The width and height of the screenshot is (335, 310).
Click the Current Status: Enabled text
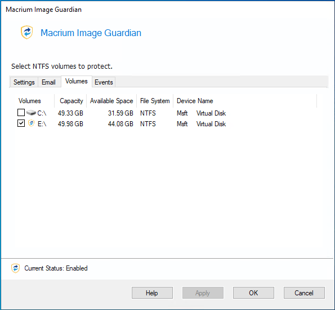coord(56,268)
